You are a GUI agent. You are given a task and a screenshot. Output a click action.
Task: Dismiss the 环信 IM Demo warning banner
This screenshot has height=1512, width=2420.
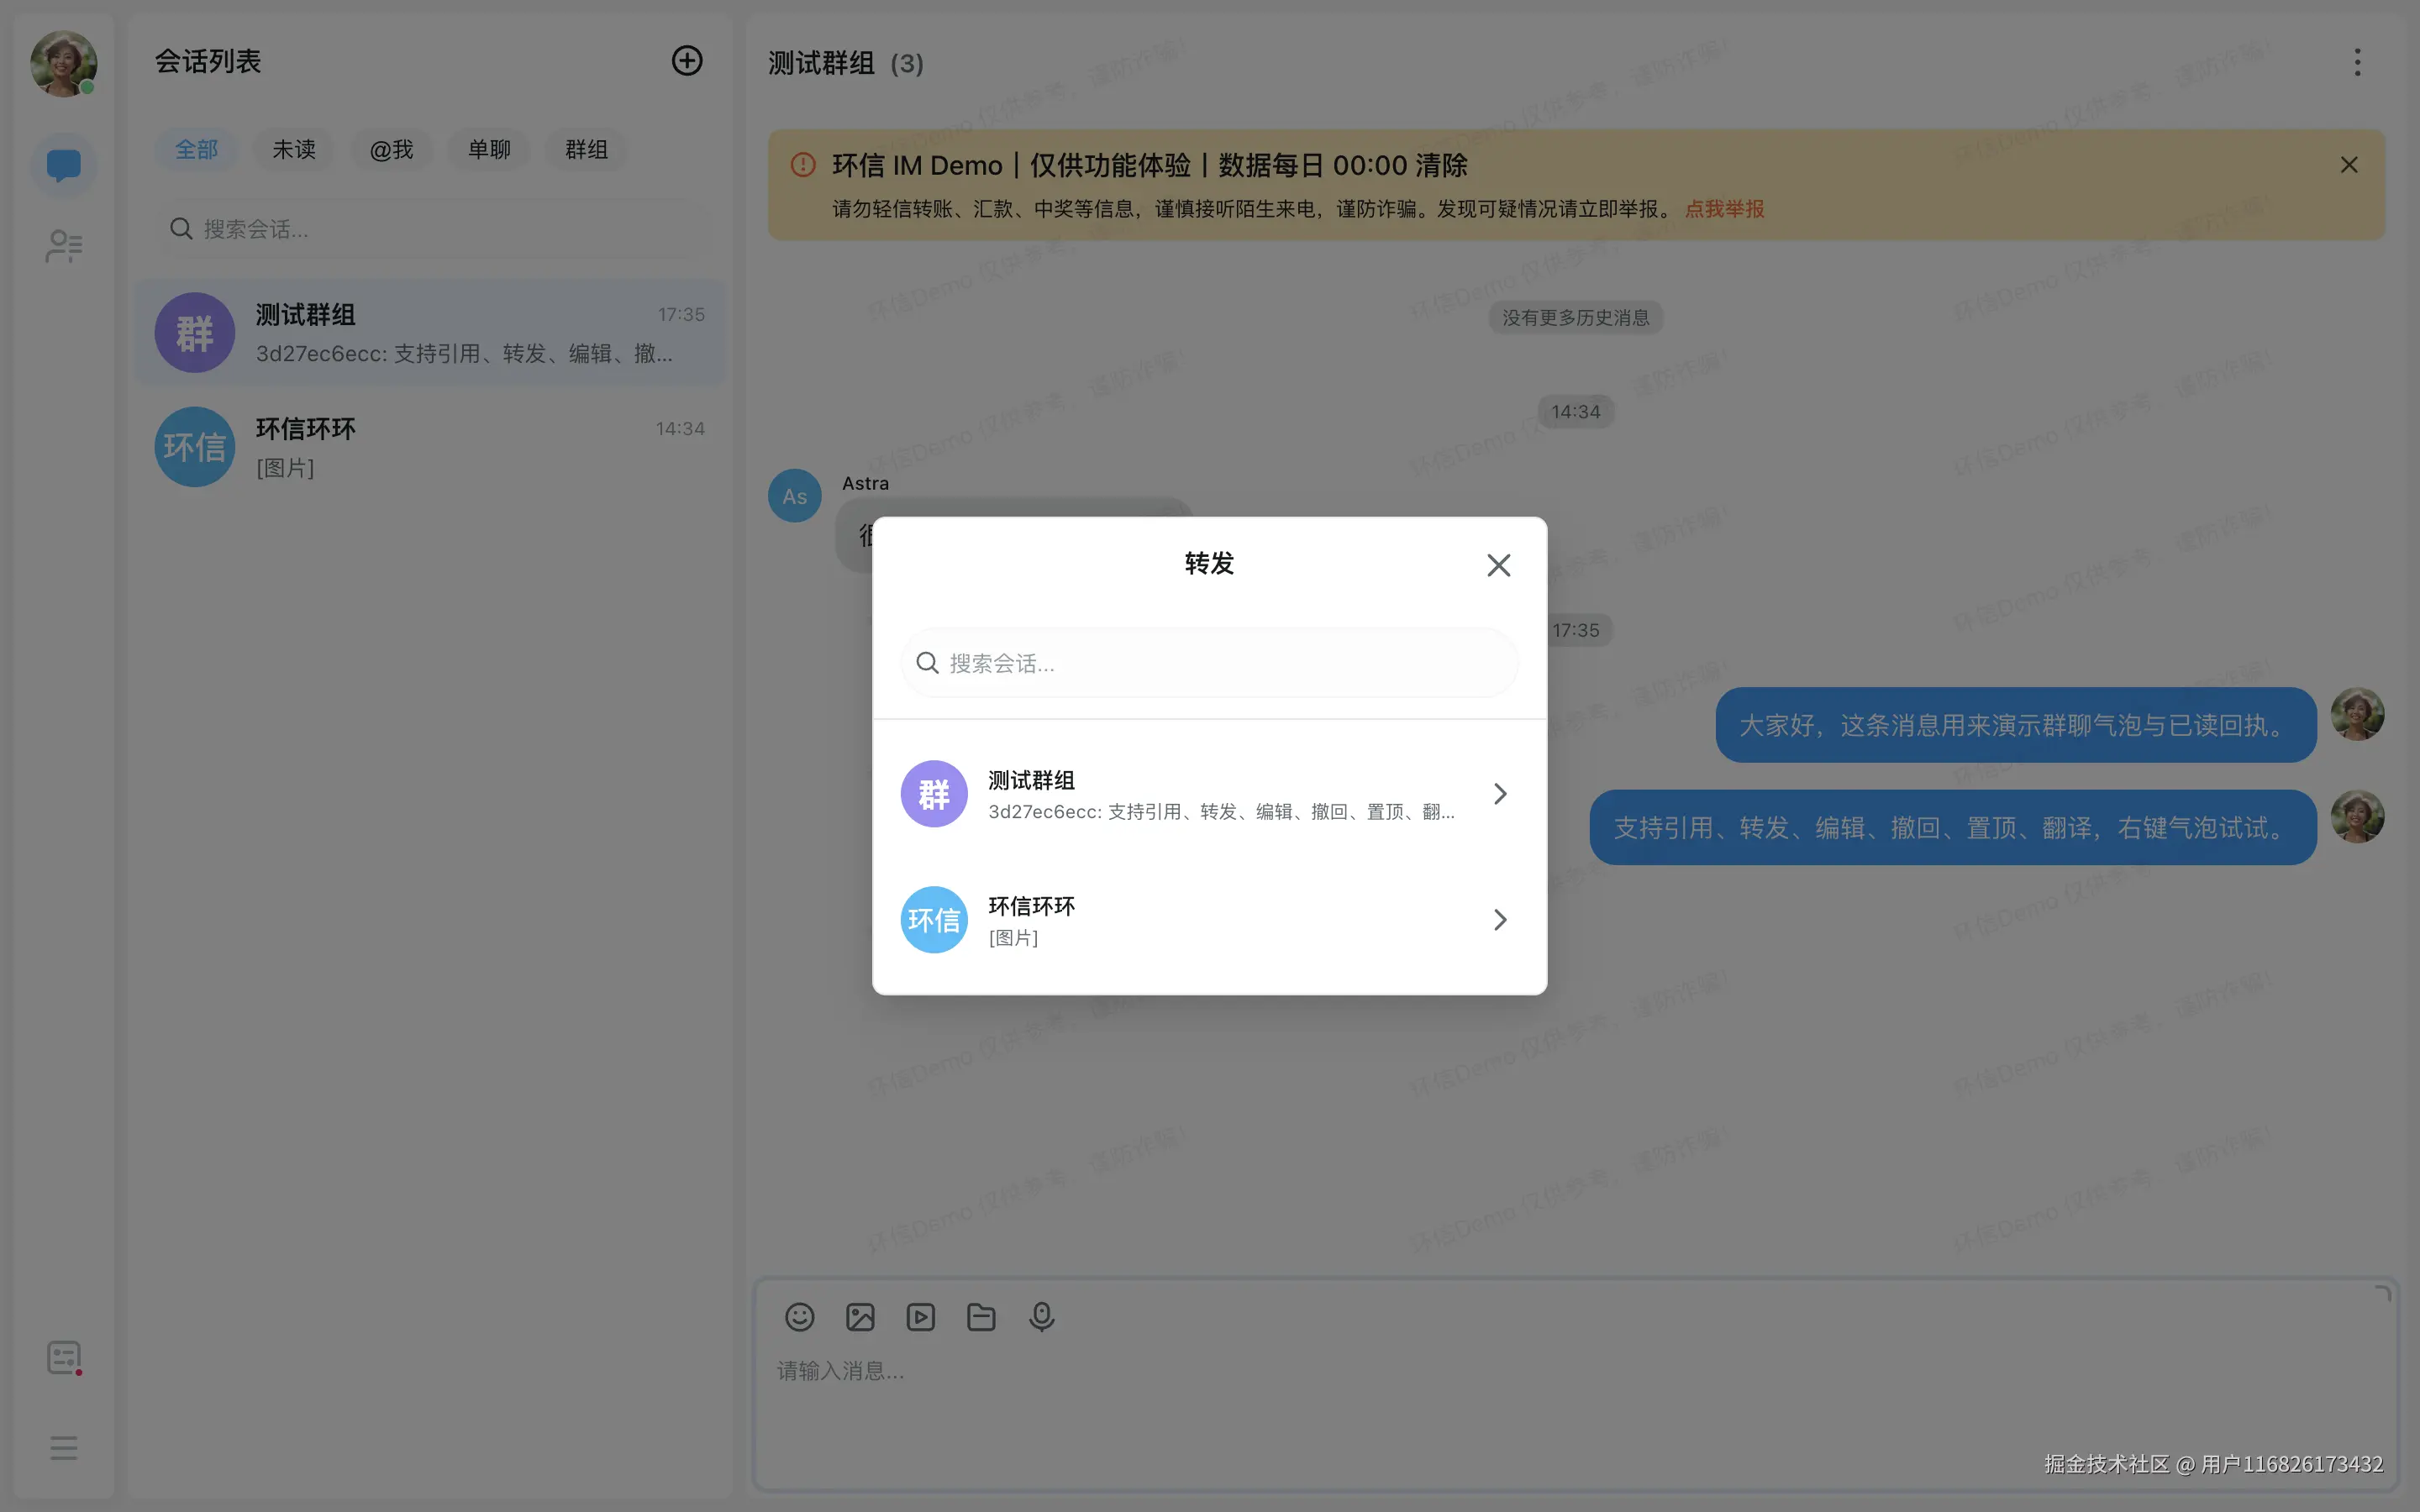click(2349, 165)
